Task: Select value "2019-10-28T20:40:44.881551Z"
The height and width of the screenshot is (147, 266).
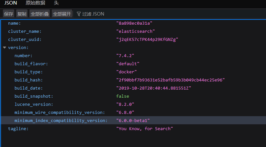Action: pyautogui.click(x=154, y=88)
